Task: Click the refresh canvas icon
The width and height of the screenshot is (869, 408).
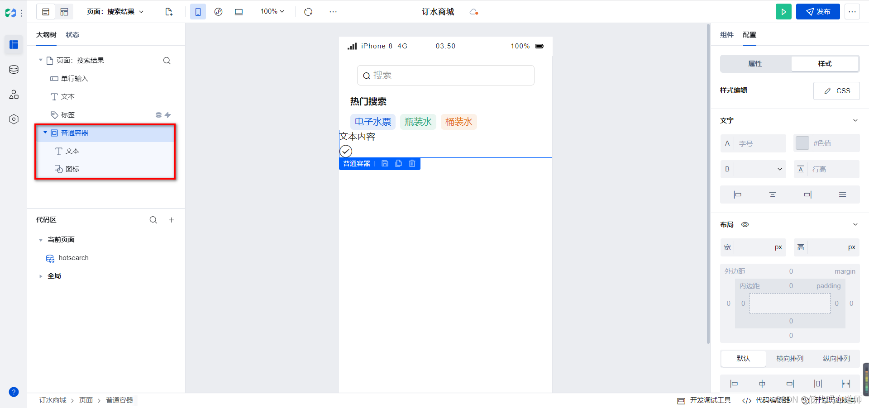Action: point(308,12)
